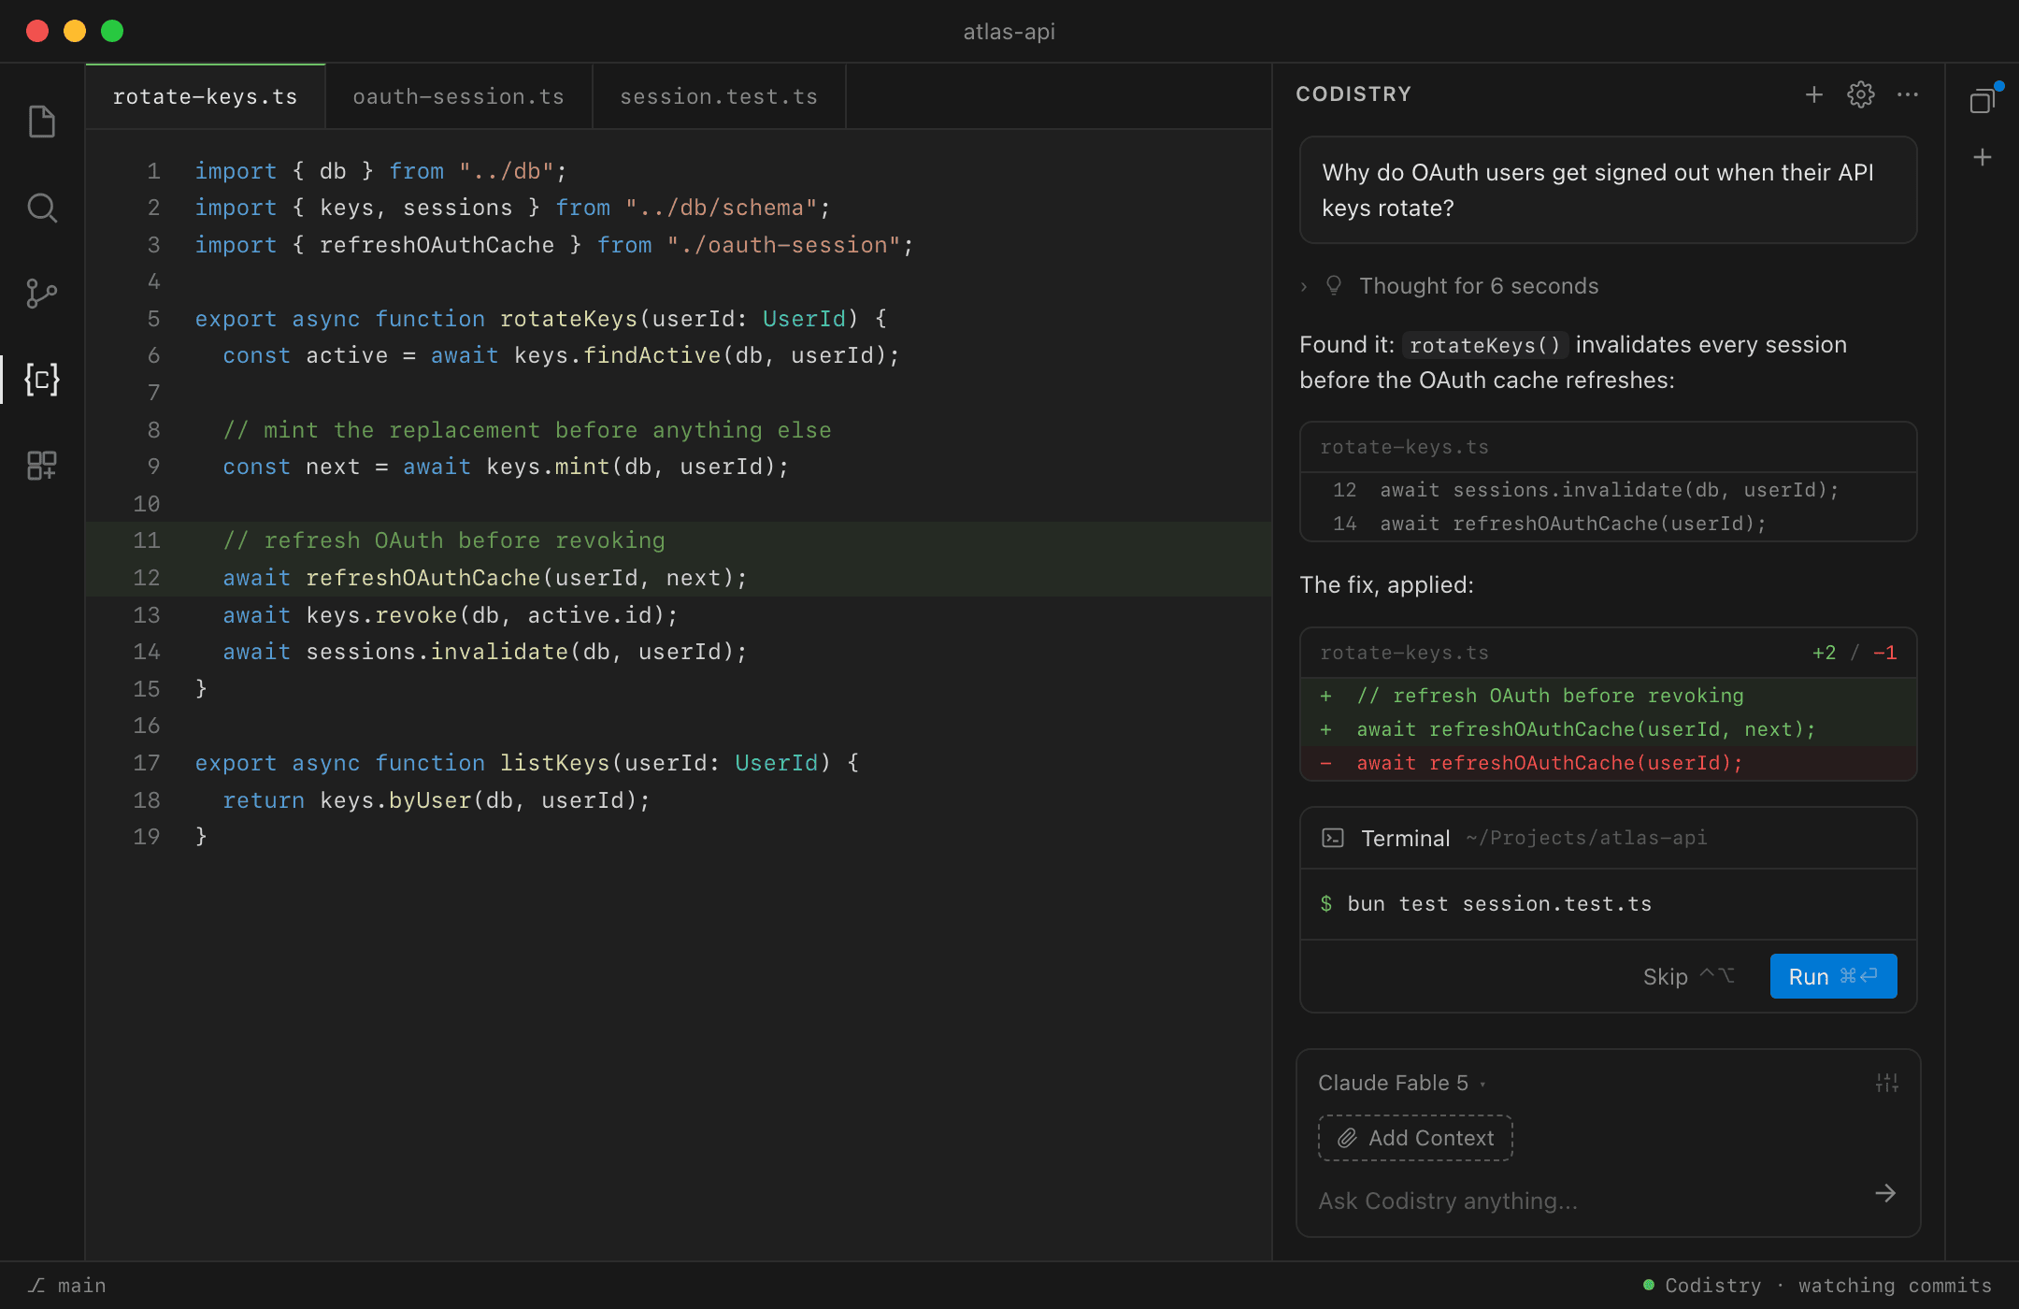Click the green Codistry status dot
Viewport: 2019px width, 1309px height.
click(1649, 1285)
